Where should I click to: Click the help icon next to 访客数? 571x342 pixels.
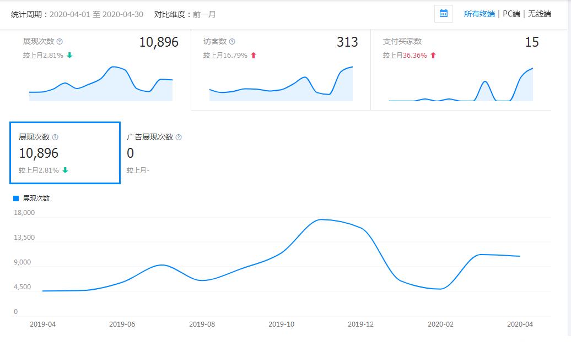click(x=231, y=41)
